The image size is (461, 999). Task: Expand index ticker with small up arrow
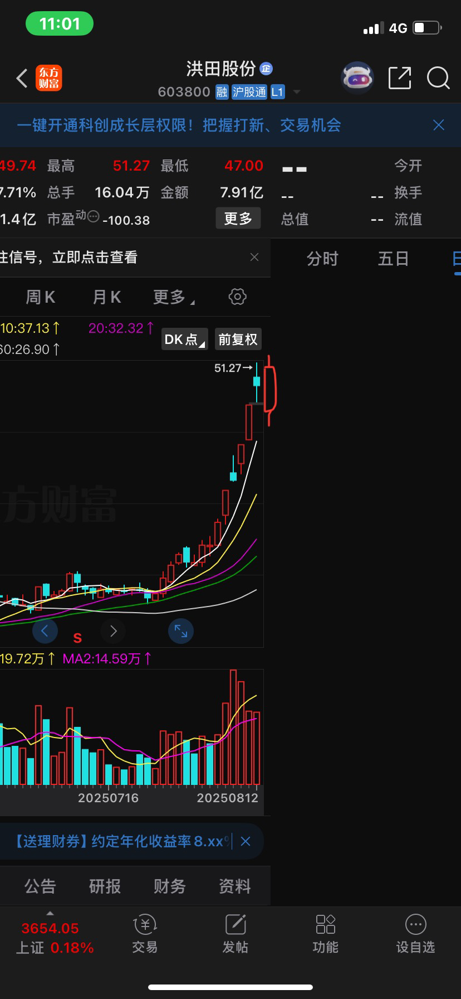pos(50,913)
